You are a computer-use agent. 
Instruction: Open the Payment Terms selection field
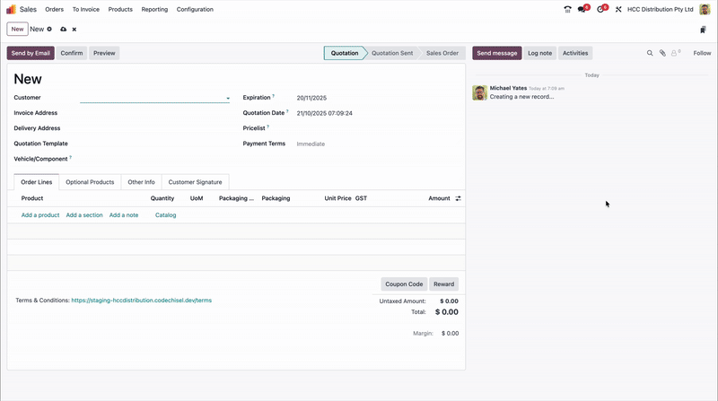(377, 144)
